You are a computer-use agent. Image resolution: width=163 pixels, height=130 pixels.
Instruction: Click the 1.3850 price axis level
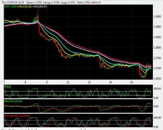point(157,37)
